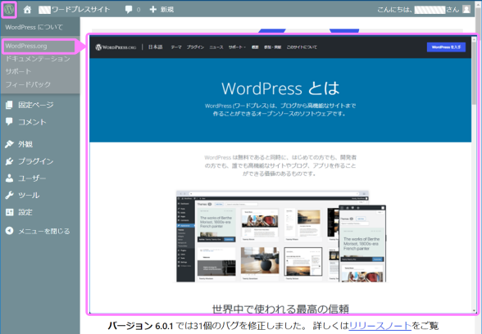
Task: Select WordPress.org in the dropdown menu
Action: point(26,46)
